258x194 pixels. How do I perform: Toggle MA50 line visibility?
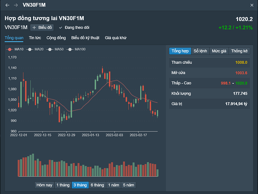click(56, 49)
